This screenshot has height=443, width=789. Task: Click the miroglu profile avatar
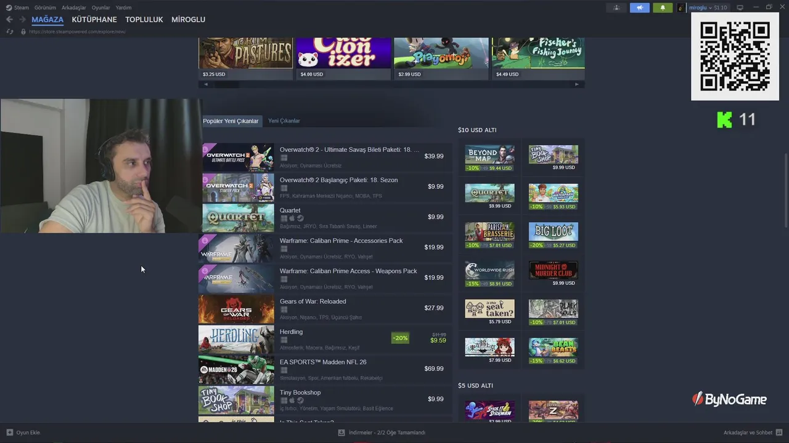pyautogui.click(x=681, y=7)
